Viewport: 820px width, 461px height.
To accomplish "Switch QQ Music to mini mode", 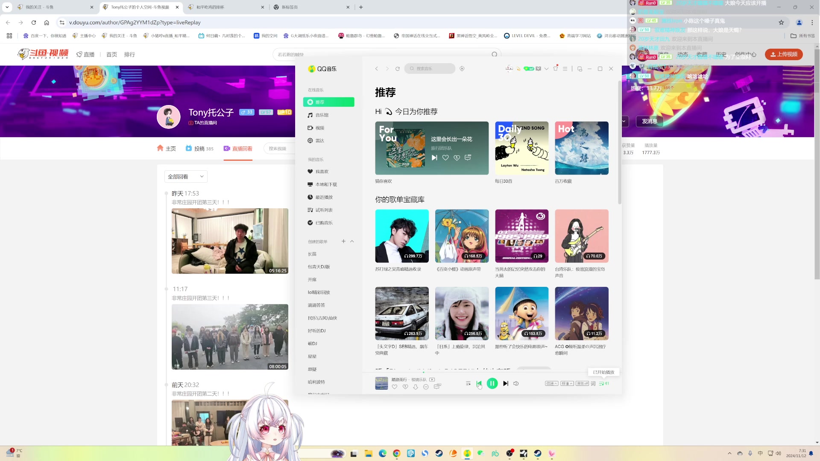I will pyautogui.click(x=580, y=69).
